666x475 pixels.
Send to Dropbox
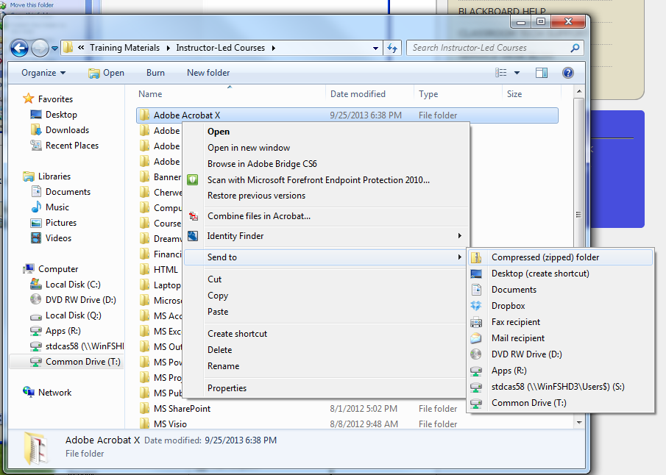(560, 306)
